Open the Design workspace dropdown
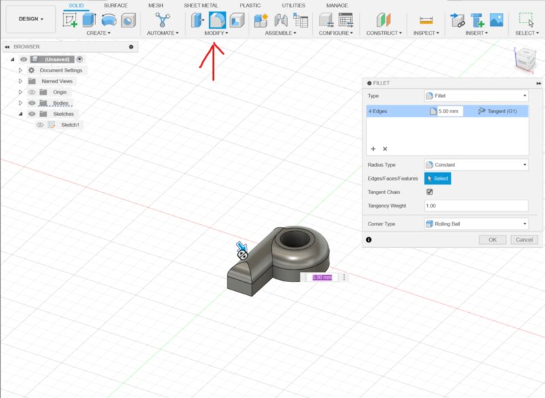 pos(31,19)
